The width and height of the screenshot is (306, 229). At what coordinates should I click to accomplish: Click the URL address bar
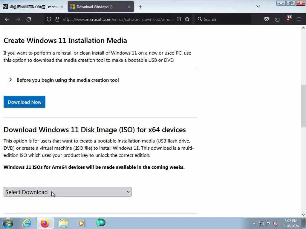coord(117,19)
